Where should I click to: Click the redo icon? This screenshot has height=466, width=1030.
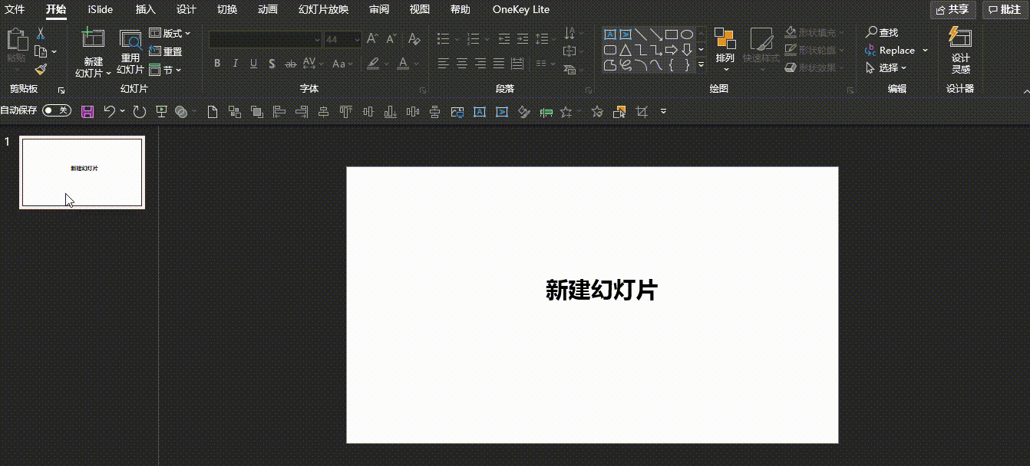click(139, 112)
